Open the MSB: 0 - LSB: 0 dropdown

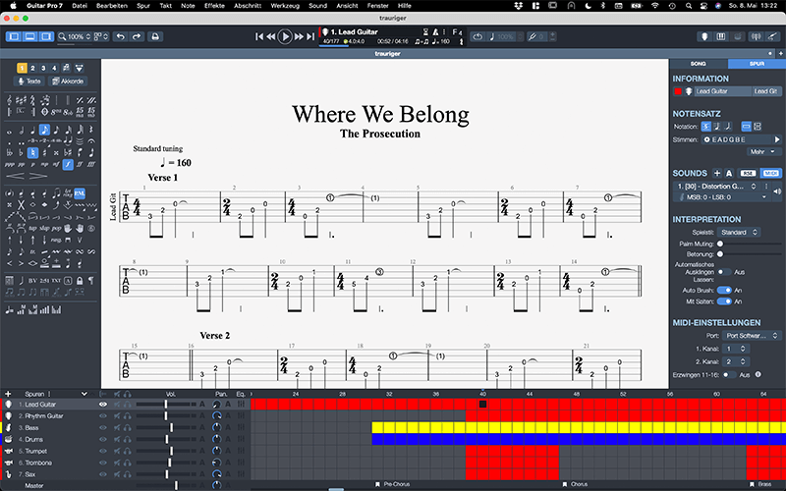coord(724,197)
